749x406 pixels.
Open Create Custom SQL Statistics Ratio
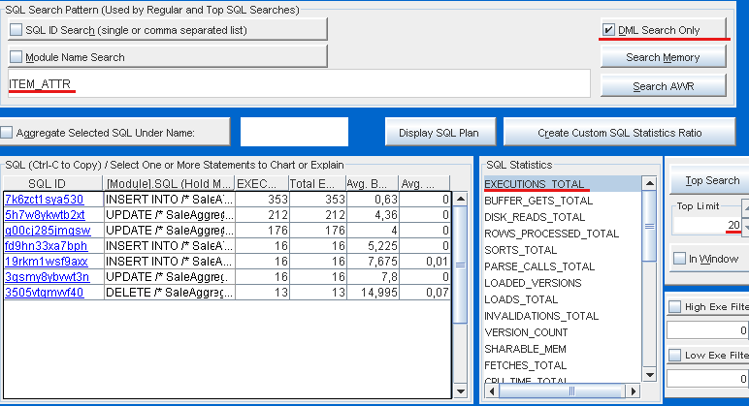coord(620,132)
